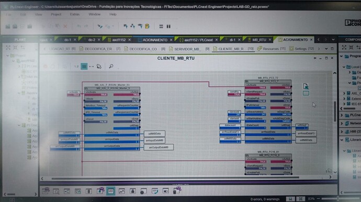Switch to the MB_RTU editor tab
This screenshot has height=202, width=361.
259,40
